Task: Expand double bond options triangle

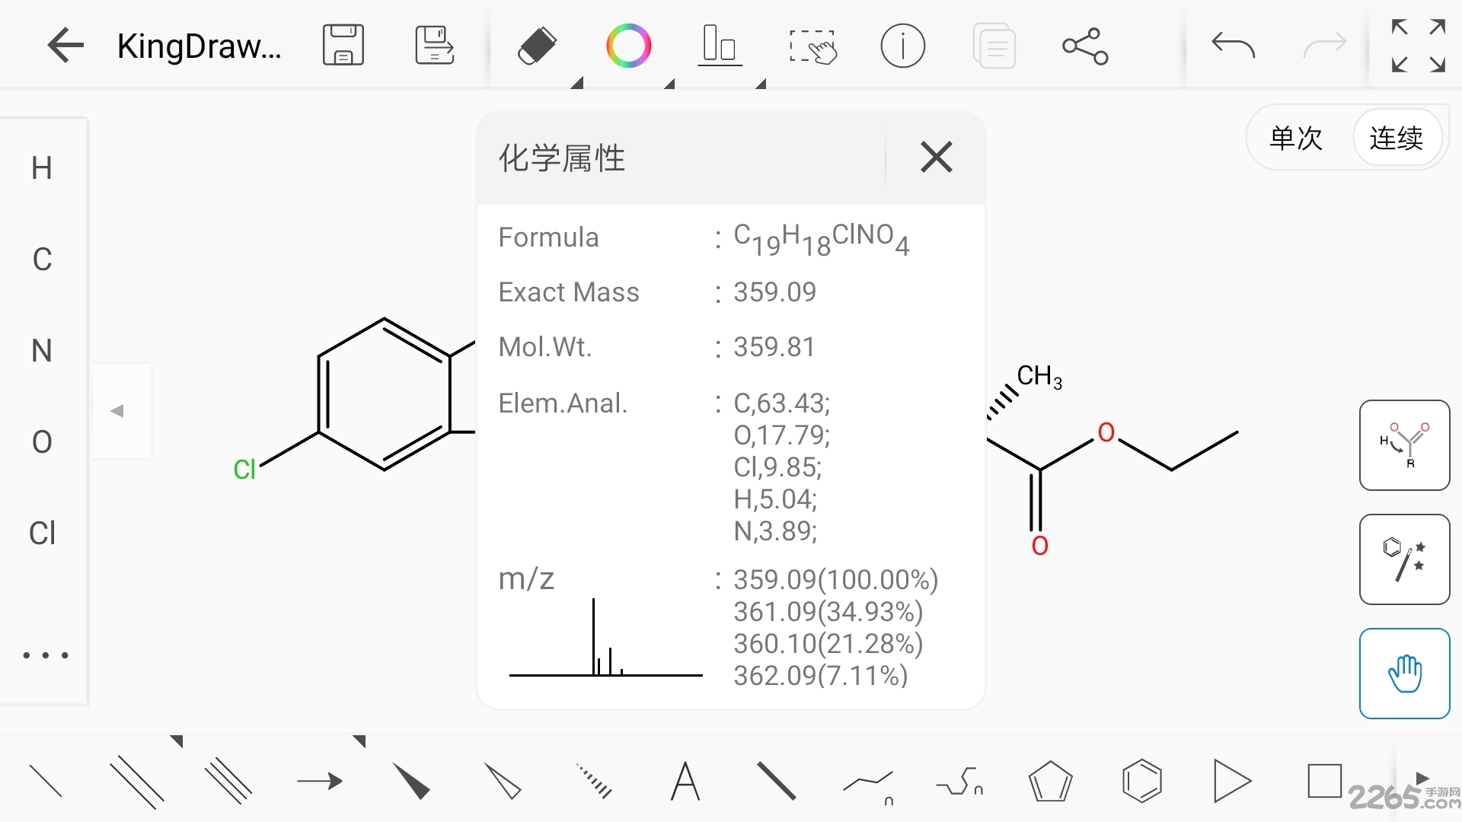Action: pyautogui.click(x=177, y=741)
